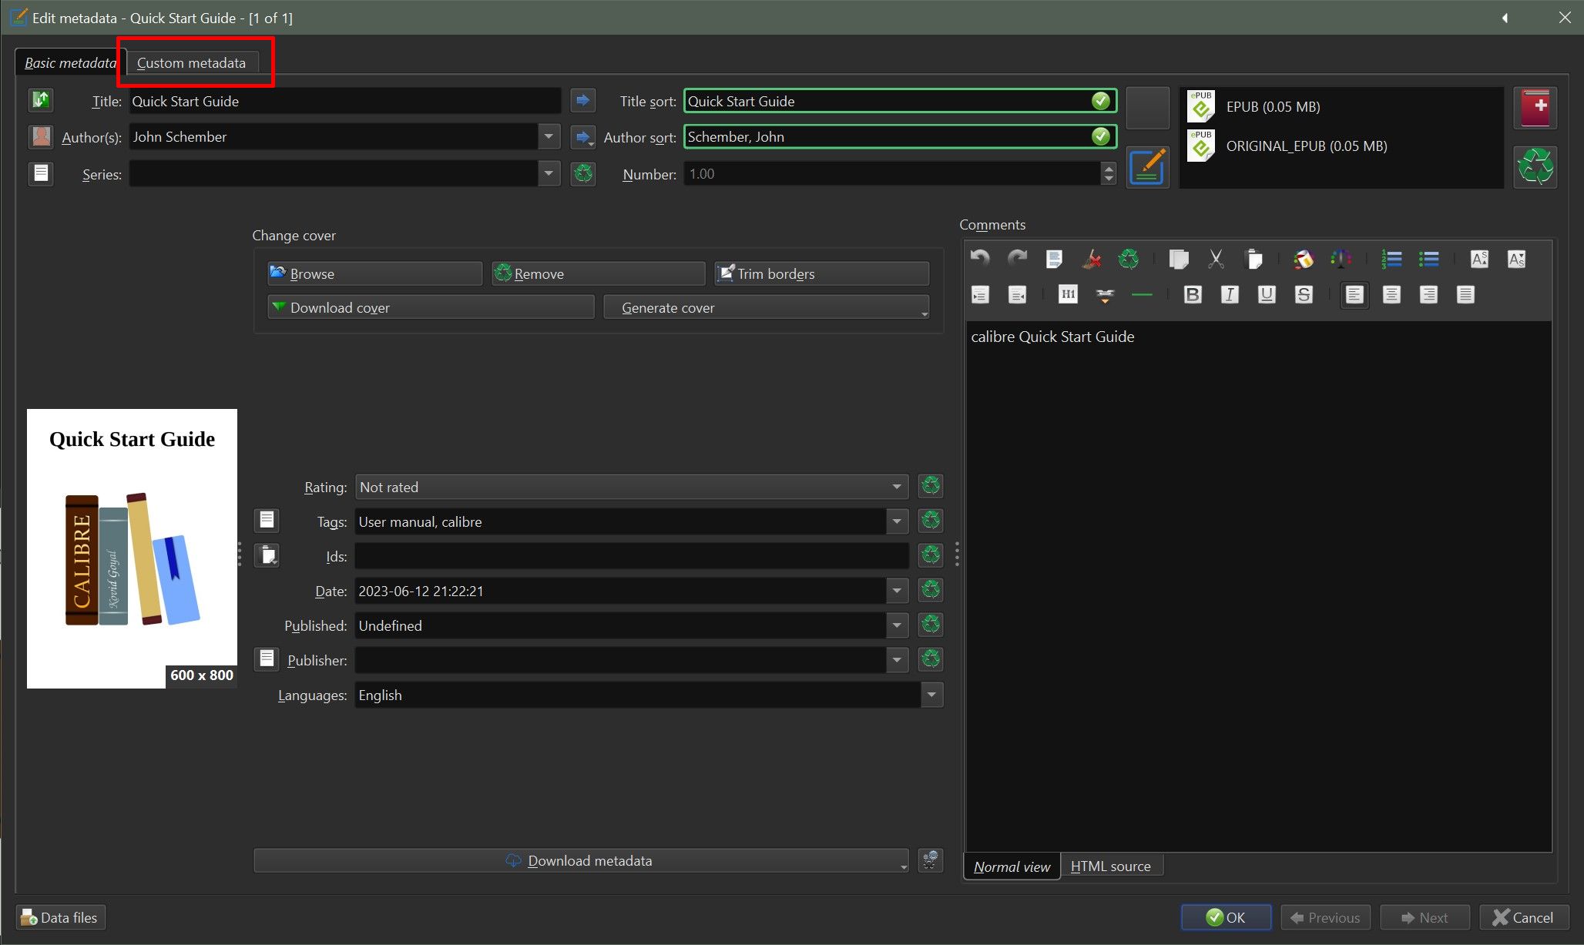Expand the Published date dropdown

[896, 625]
